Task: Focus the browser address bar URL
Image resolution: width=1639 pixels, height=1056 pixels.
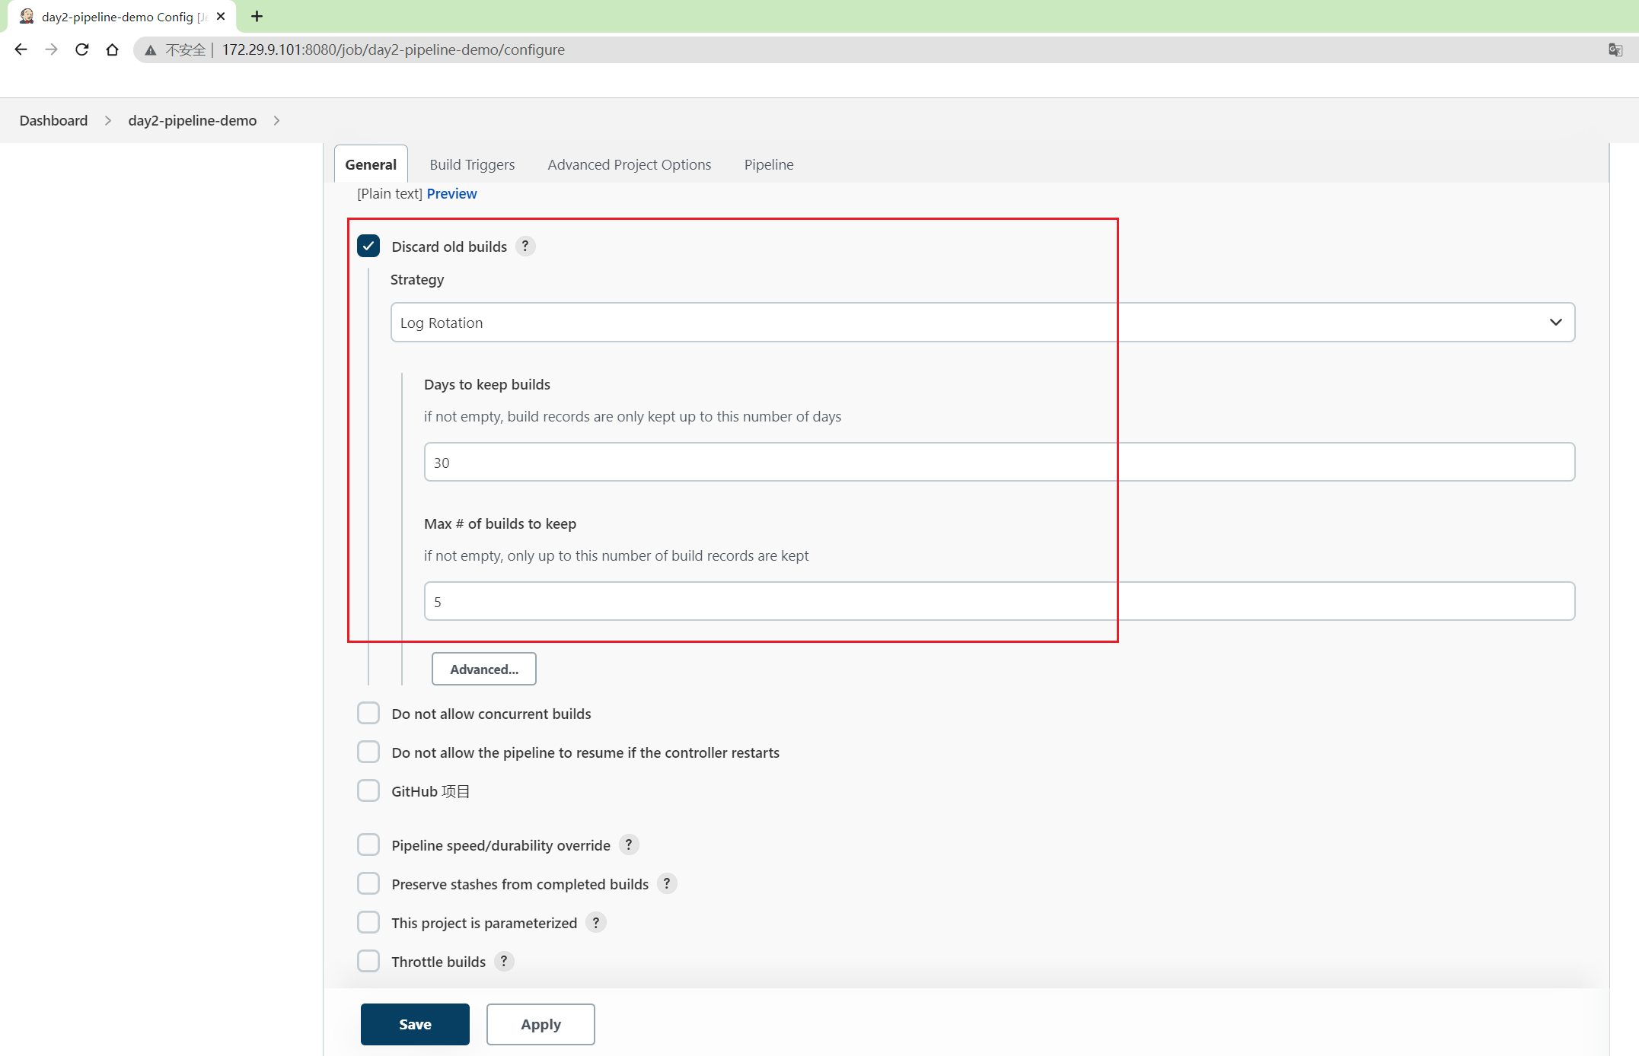Action: pos(394,49)
